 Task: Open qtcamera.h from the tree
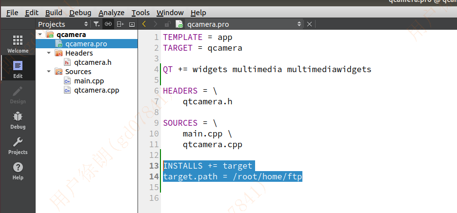(x=93, y=62)
